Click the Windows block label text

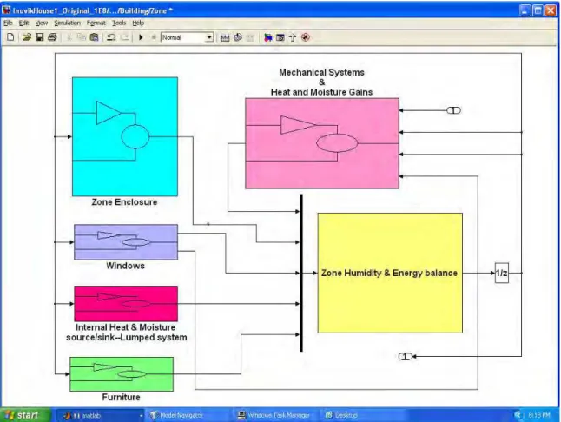(x=126, y=266)
